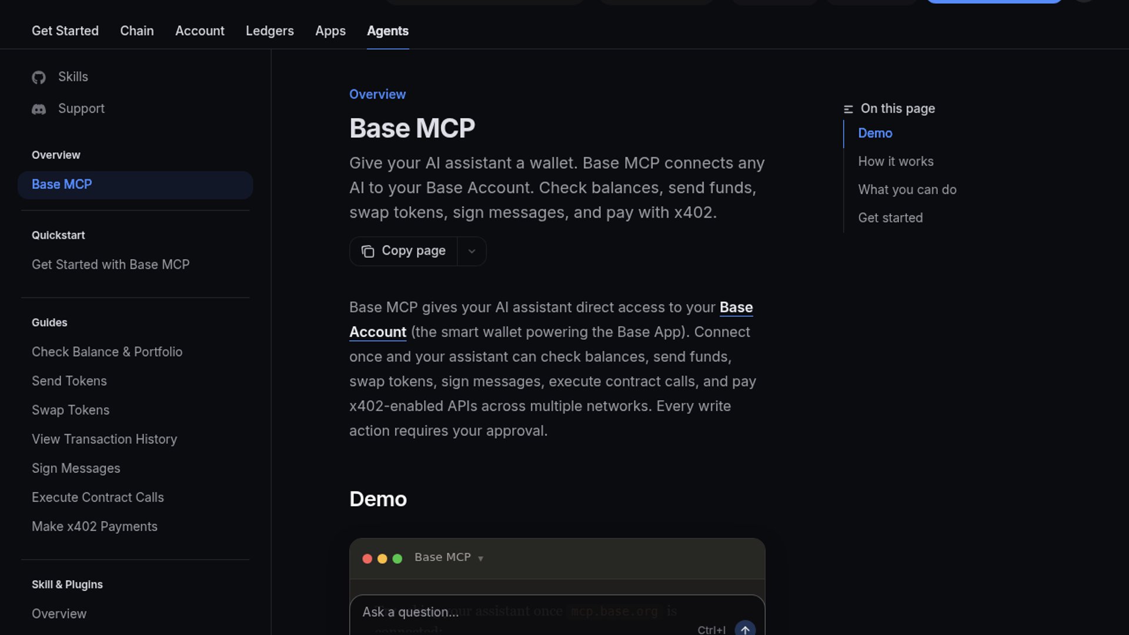Open Support in the sidebar
Screen dimensions: 1129x635
point(81,109)
